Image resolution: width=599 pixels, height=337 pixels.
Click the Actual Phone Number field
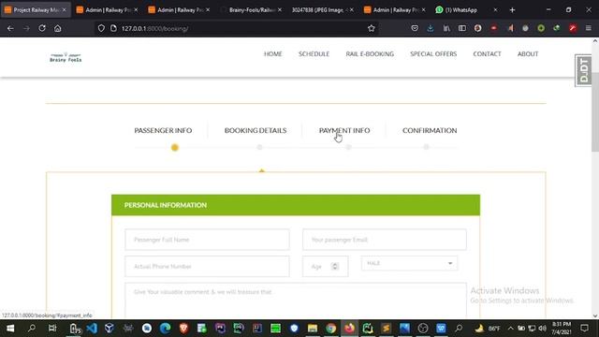207,266
